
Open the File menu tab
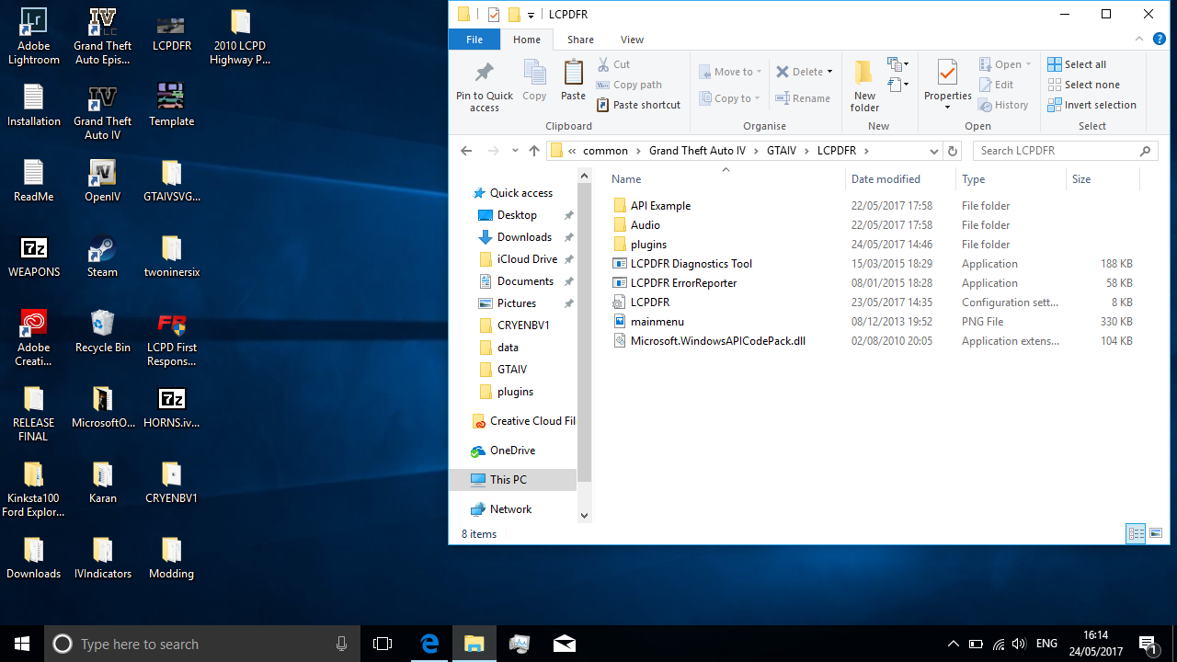(x=474, y=40)
